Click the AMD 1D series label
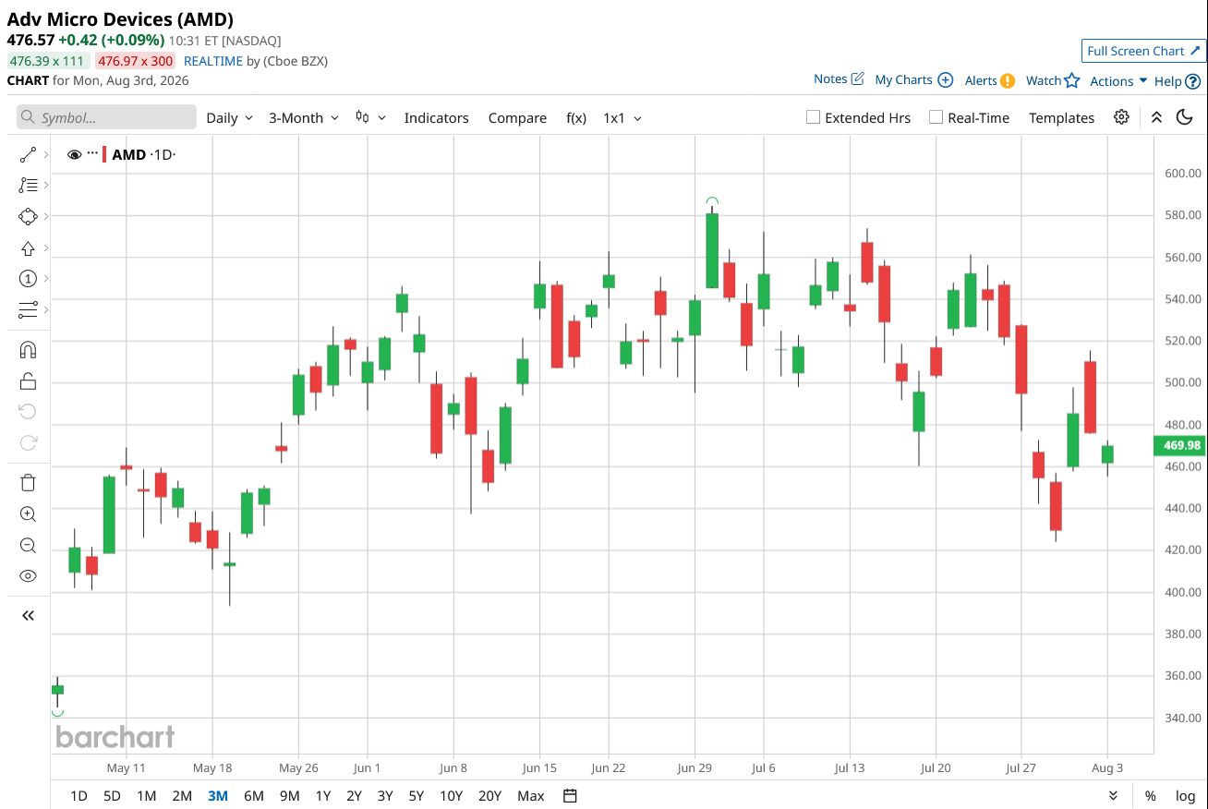 [144, 154]
